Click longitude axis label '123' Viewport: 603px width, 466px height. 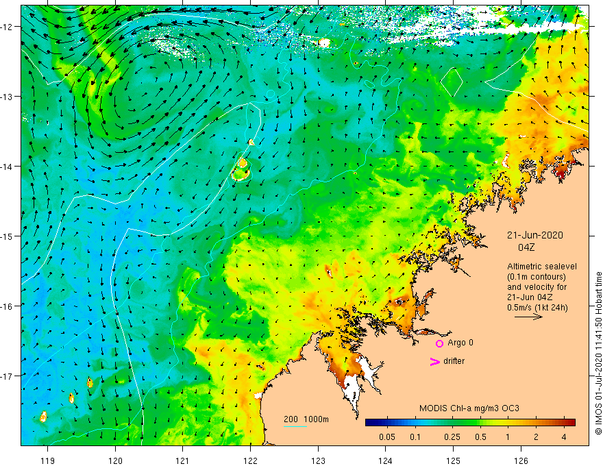click(318, 461)
